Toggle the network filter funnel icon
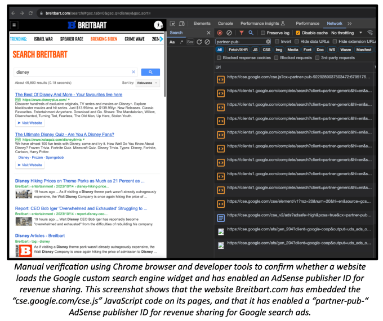Image resolution: width=383 pixels, height=321 pixels. pos(241,33)
